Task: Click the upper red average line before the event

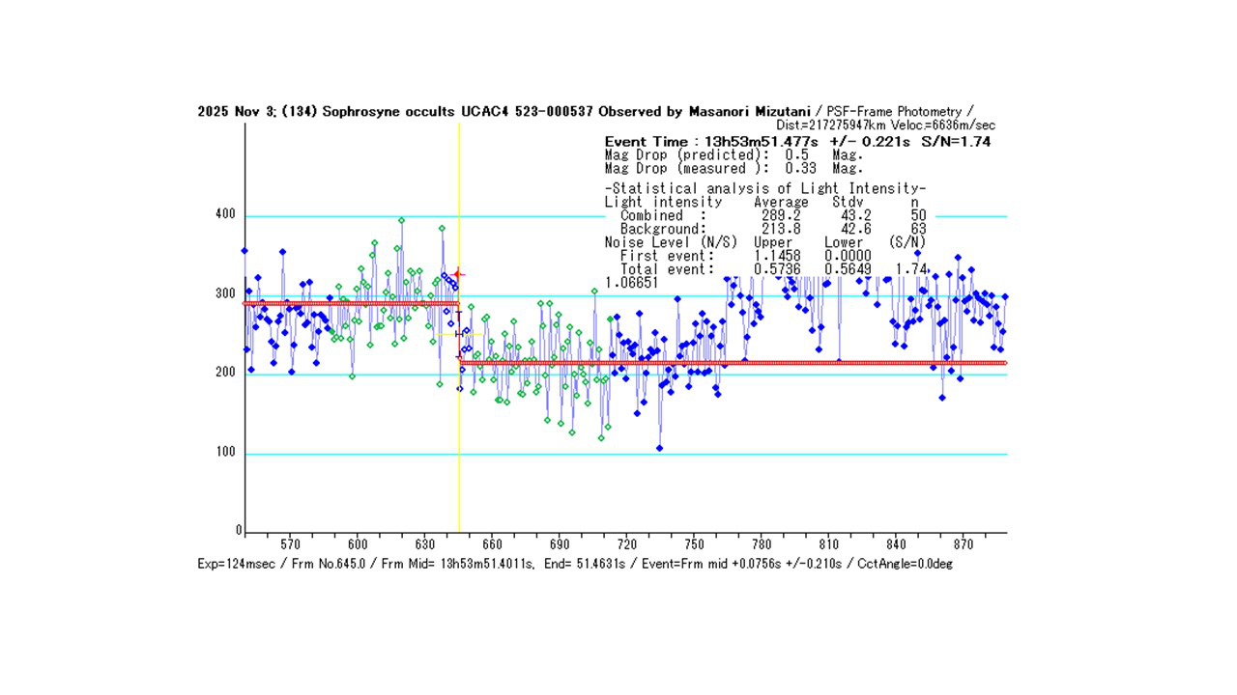Action: click(x=348, y=303)
